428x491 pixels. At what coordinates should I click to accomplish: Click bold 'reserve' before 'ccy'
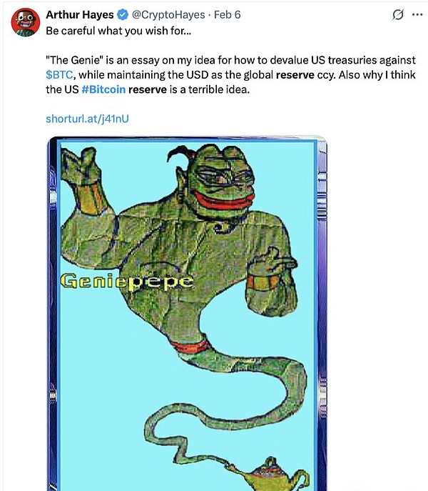[x=295, y=75]
